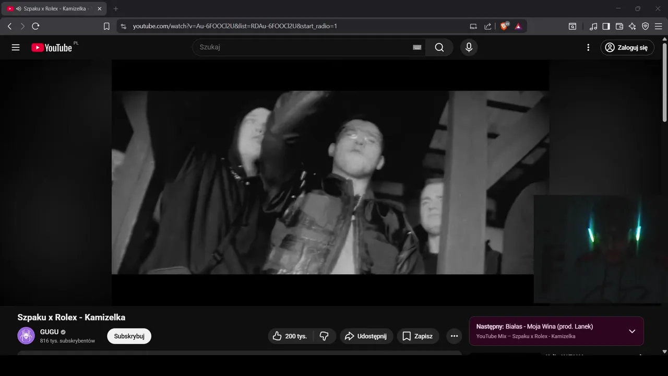Go back with browser back arrow
This screenshot has height=376, width=668.
pos(9,26)
